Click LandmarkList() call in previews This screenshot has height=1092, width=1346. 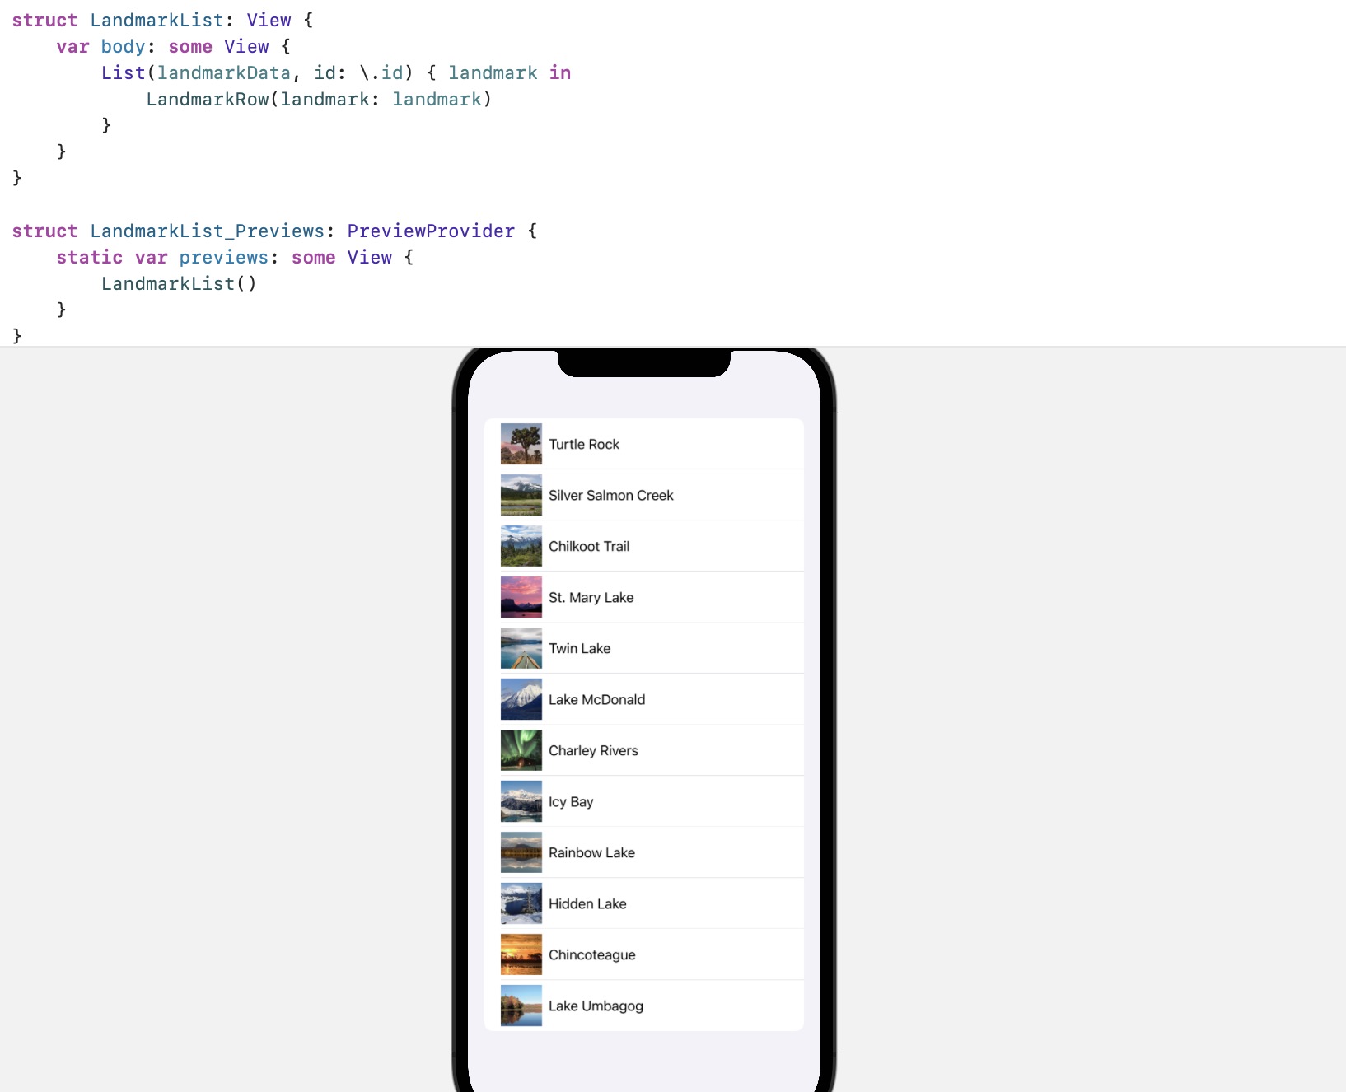click(x=179, y=283)
